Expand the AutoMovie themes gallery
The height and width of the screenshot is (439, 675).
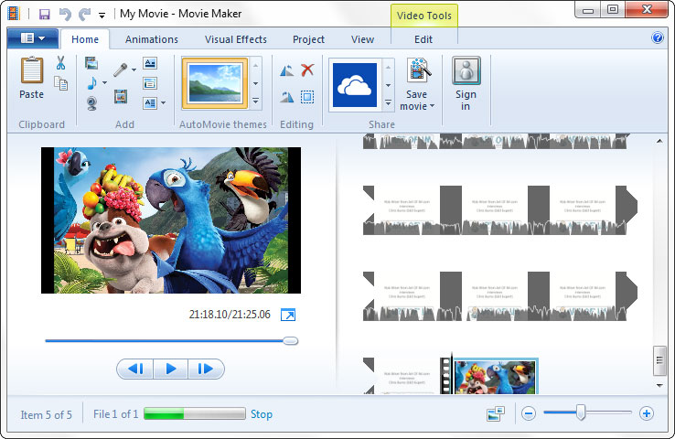click(256, 102)
